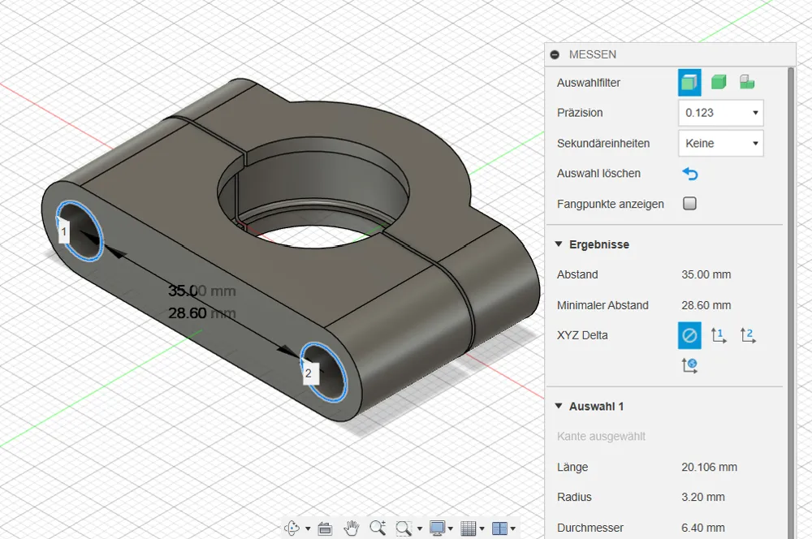Viewport: 812px width, 539px height.
Task: Click the Kante ausgewählt label
Action: (601, 437)
